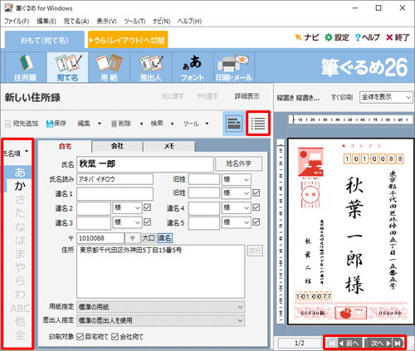The width and height of the screenshot is (415, 351).
Task: Switch to list view layout icon
Action: pos(258,124)
